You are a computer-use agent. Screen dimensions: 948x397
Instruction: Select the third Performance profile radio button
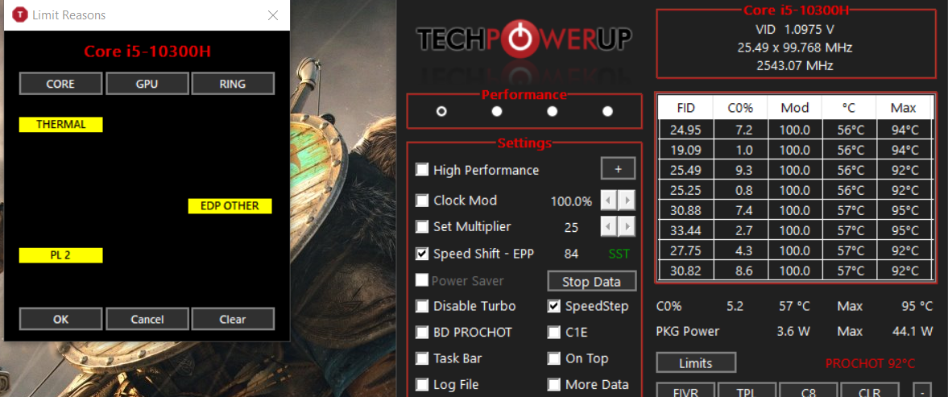coord(552,111)
